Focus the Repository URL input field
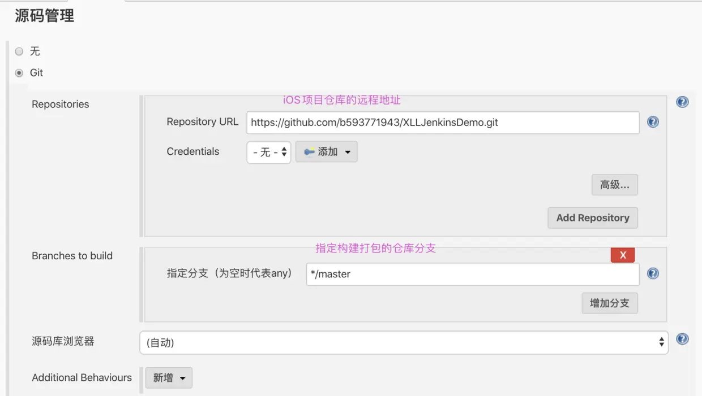This screenshot has width=702, height=396. click(x=443, y=123)
